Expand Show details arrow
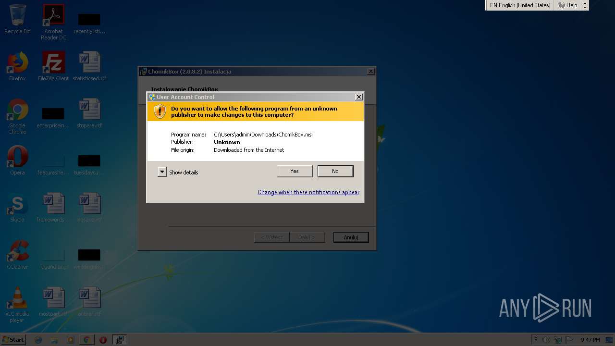Screen dimensions: 615x346 point(162,172)
